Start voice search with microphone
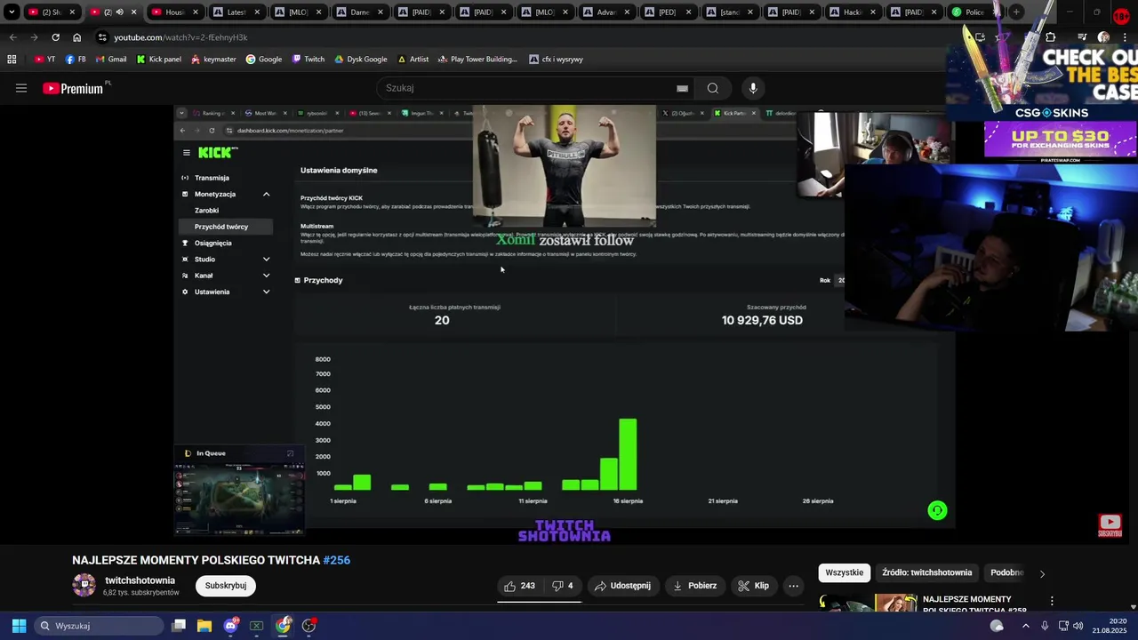The height and width of the screenshot is (640, 1138). click(x=753, y=88)
